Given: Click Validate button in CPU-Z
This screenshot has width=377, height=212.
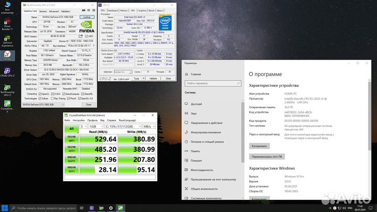Looking at the screenshot, I should click(x=153, y=79).
